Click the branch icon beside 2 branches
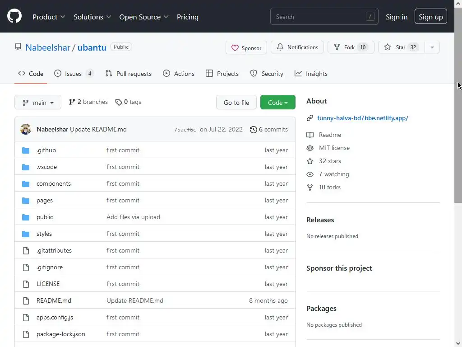Image resolution: width=462 pixels, height=347 pixels. [72, 102]
